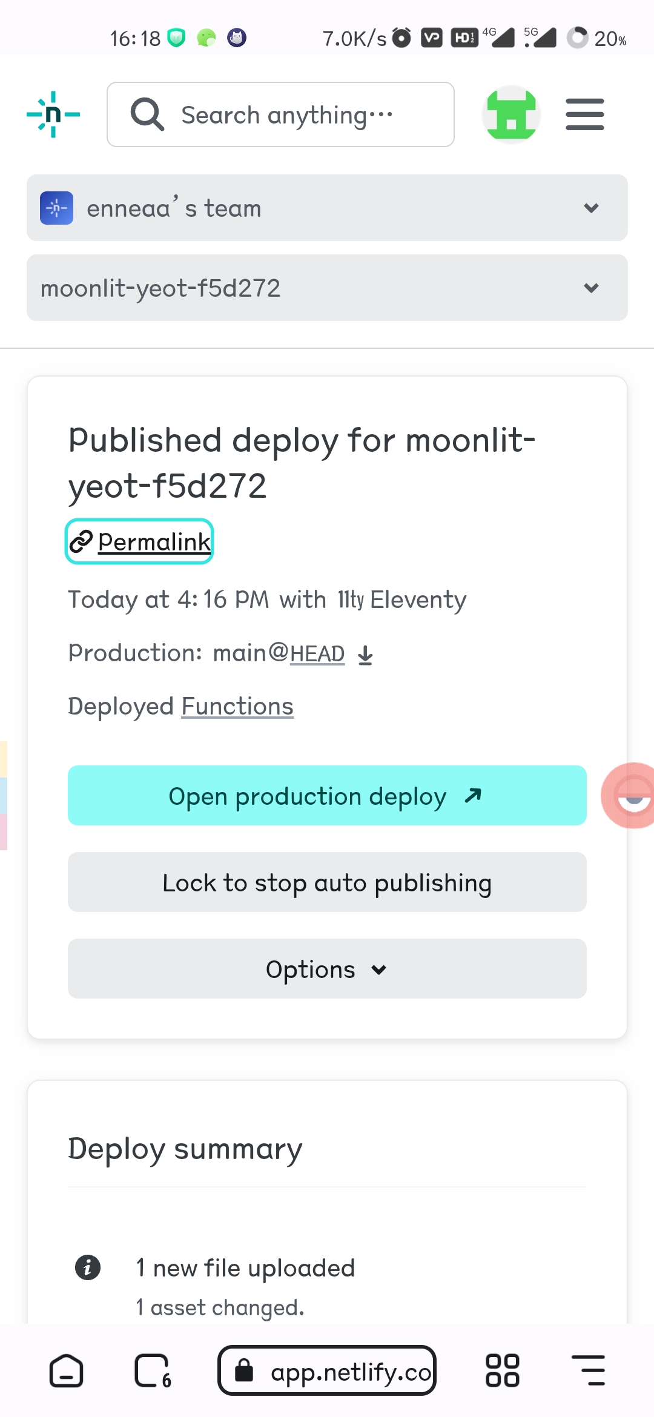Open the user avatar profile icon
Viewport: 654px width, 1417px height.
511,114
